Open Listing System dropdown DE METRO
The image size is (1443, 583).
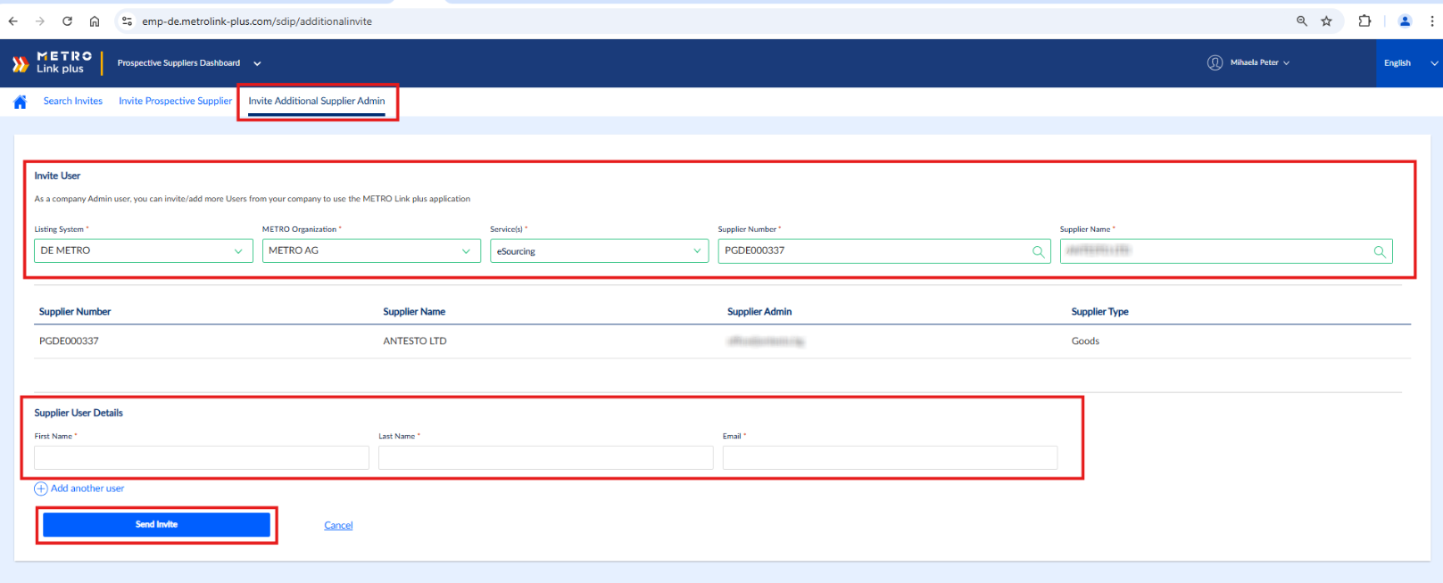(144, 250)
